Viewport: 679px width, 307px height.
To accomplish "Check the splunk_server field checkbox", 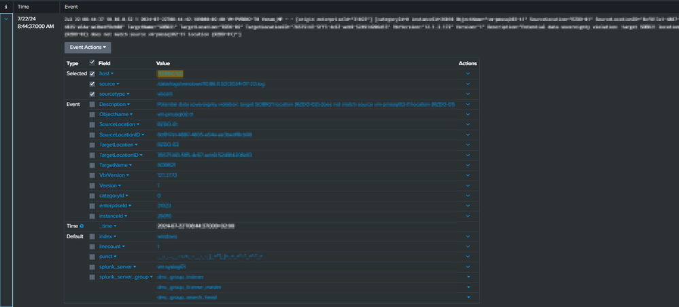I will tap(92, 267).
